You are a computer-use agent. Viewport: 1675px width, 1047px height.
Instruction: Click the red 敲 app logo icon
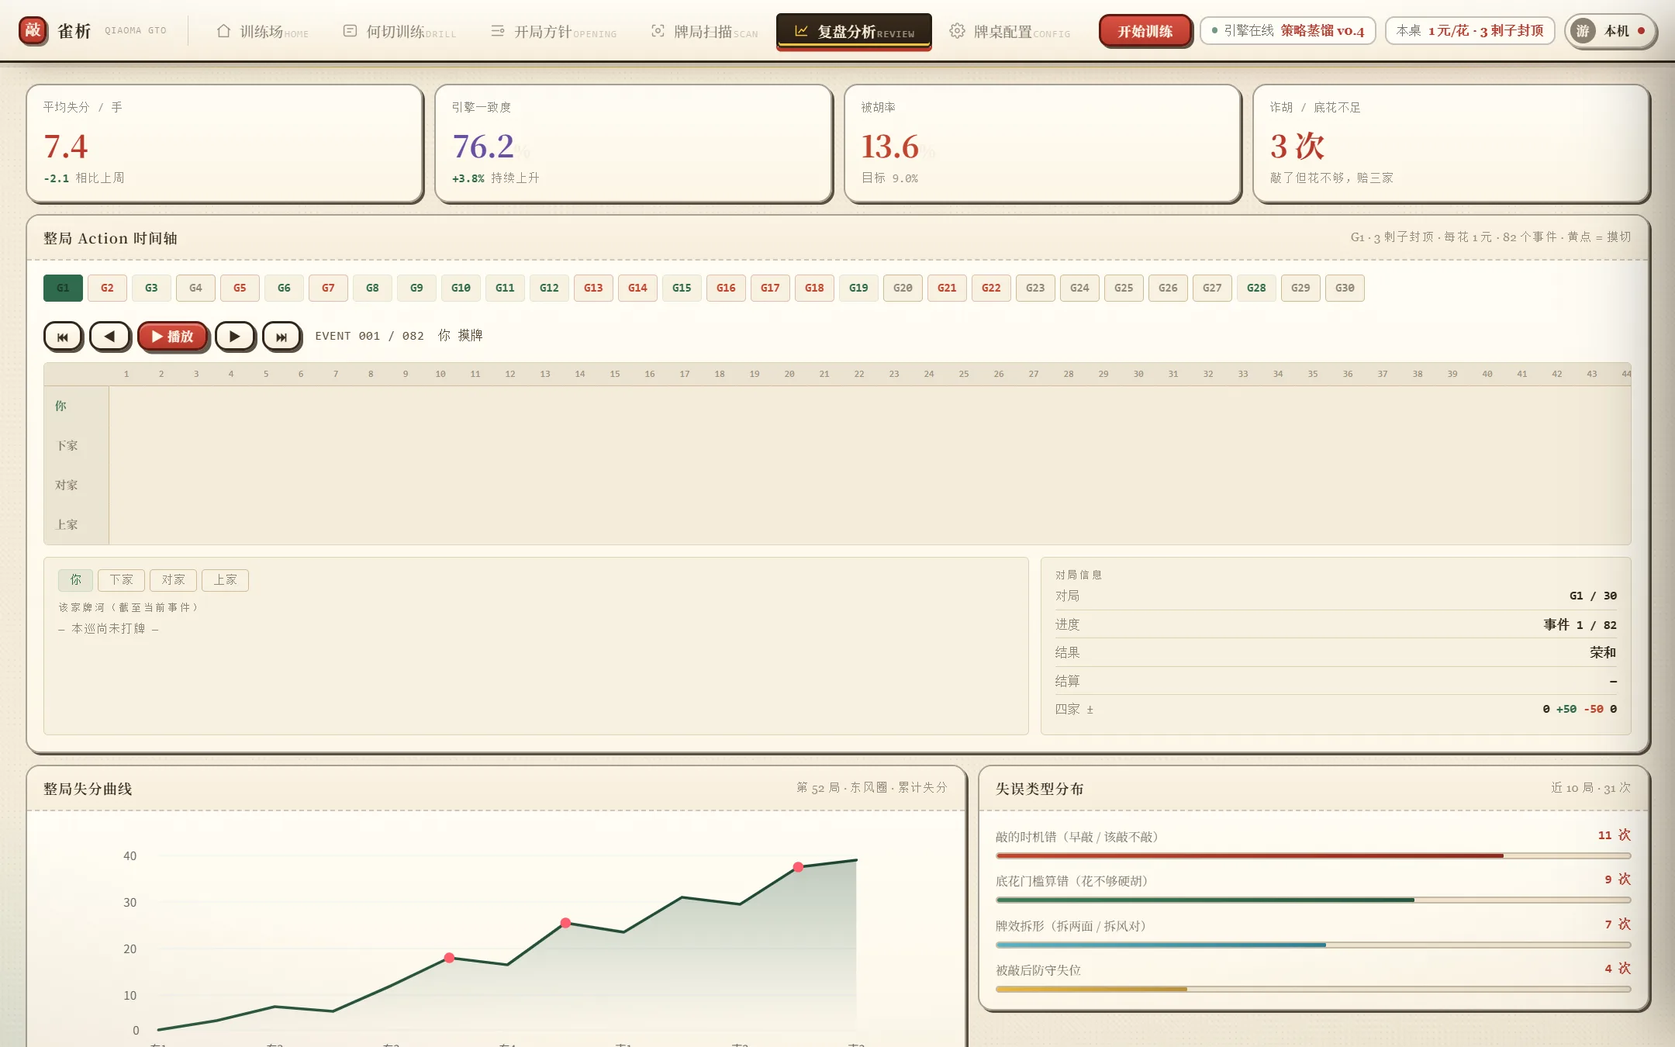click(x=33, y=31)
